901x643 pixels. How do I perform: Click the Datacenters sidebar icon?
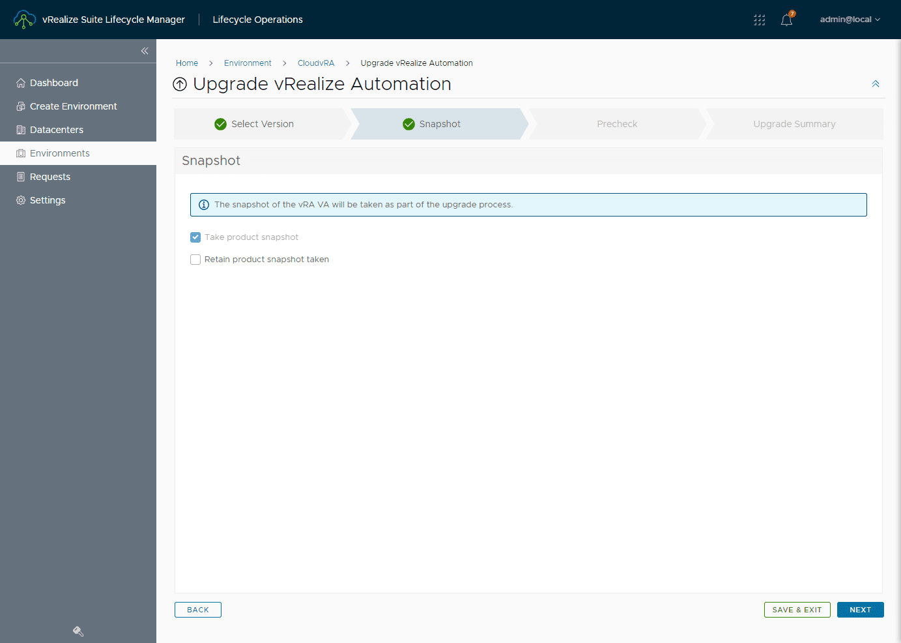pos(20,129)
